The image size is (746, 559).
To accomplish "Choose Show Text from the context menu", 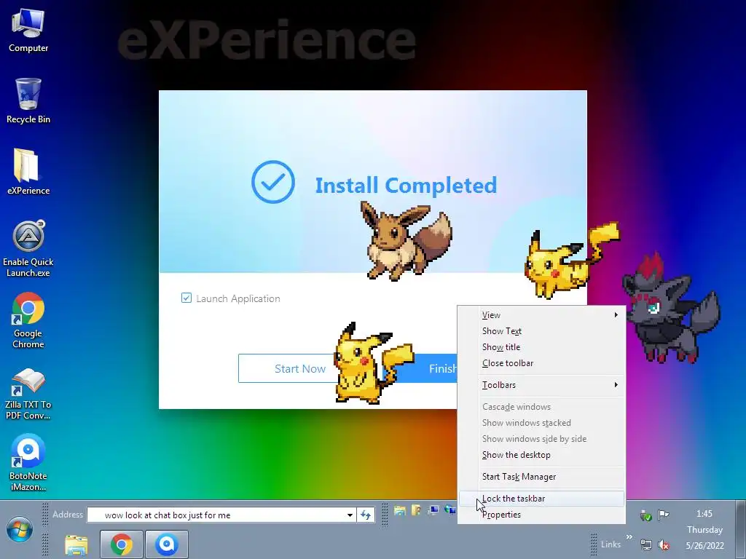I will 541,331.
